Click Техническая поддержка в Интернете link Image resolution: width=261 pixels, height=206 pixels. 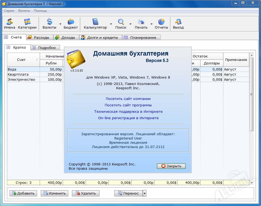pyautogui.click(x=128, y=111)
